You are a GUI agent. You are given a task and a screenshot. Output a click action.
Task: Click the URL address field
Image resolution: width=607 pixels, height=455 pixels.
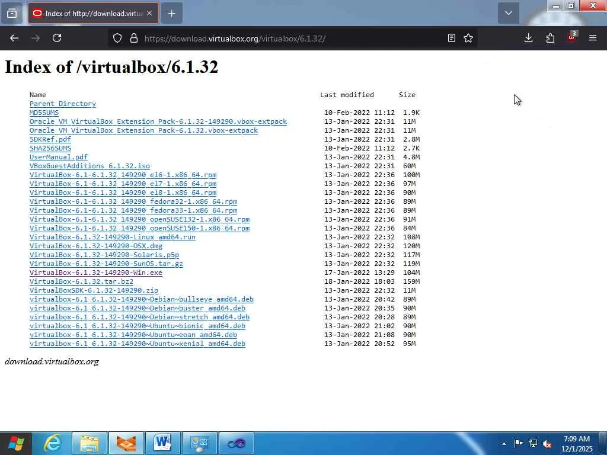pyautogui.click(x=293, y=39)
